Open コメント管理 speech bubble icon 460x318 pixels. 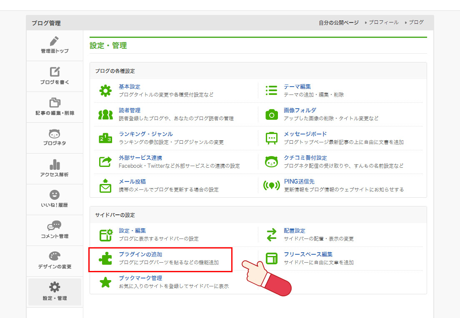click(x=55, y=226)
